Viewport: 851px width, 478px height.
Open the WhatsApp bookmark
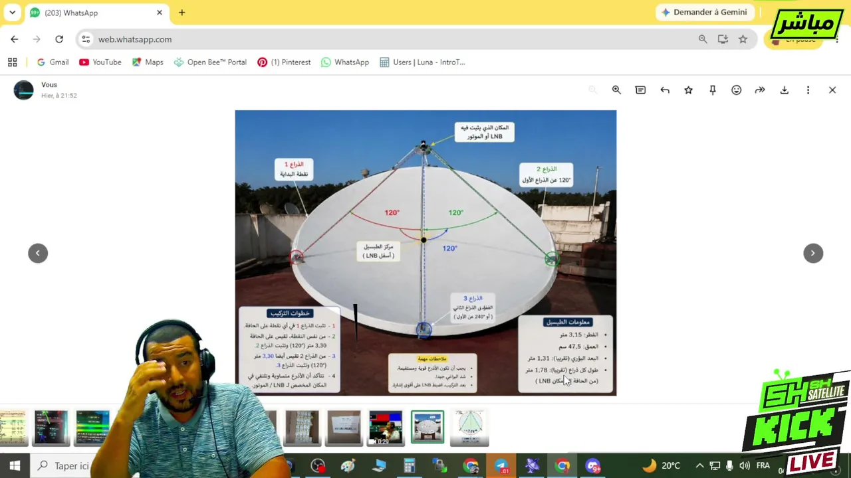[x=344, y=62]
